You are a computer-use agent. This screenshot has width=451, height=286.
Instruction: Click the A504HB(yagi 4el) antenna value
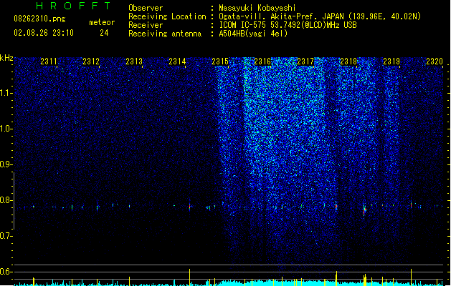tap(253, 34)
